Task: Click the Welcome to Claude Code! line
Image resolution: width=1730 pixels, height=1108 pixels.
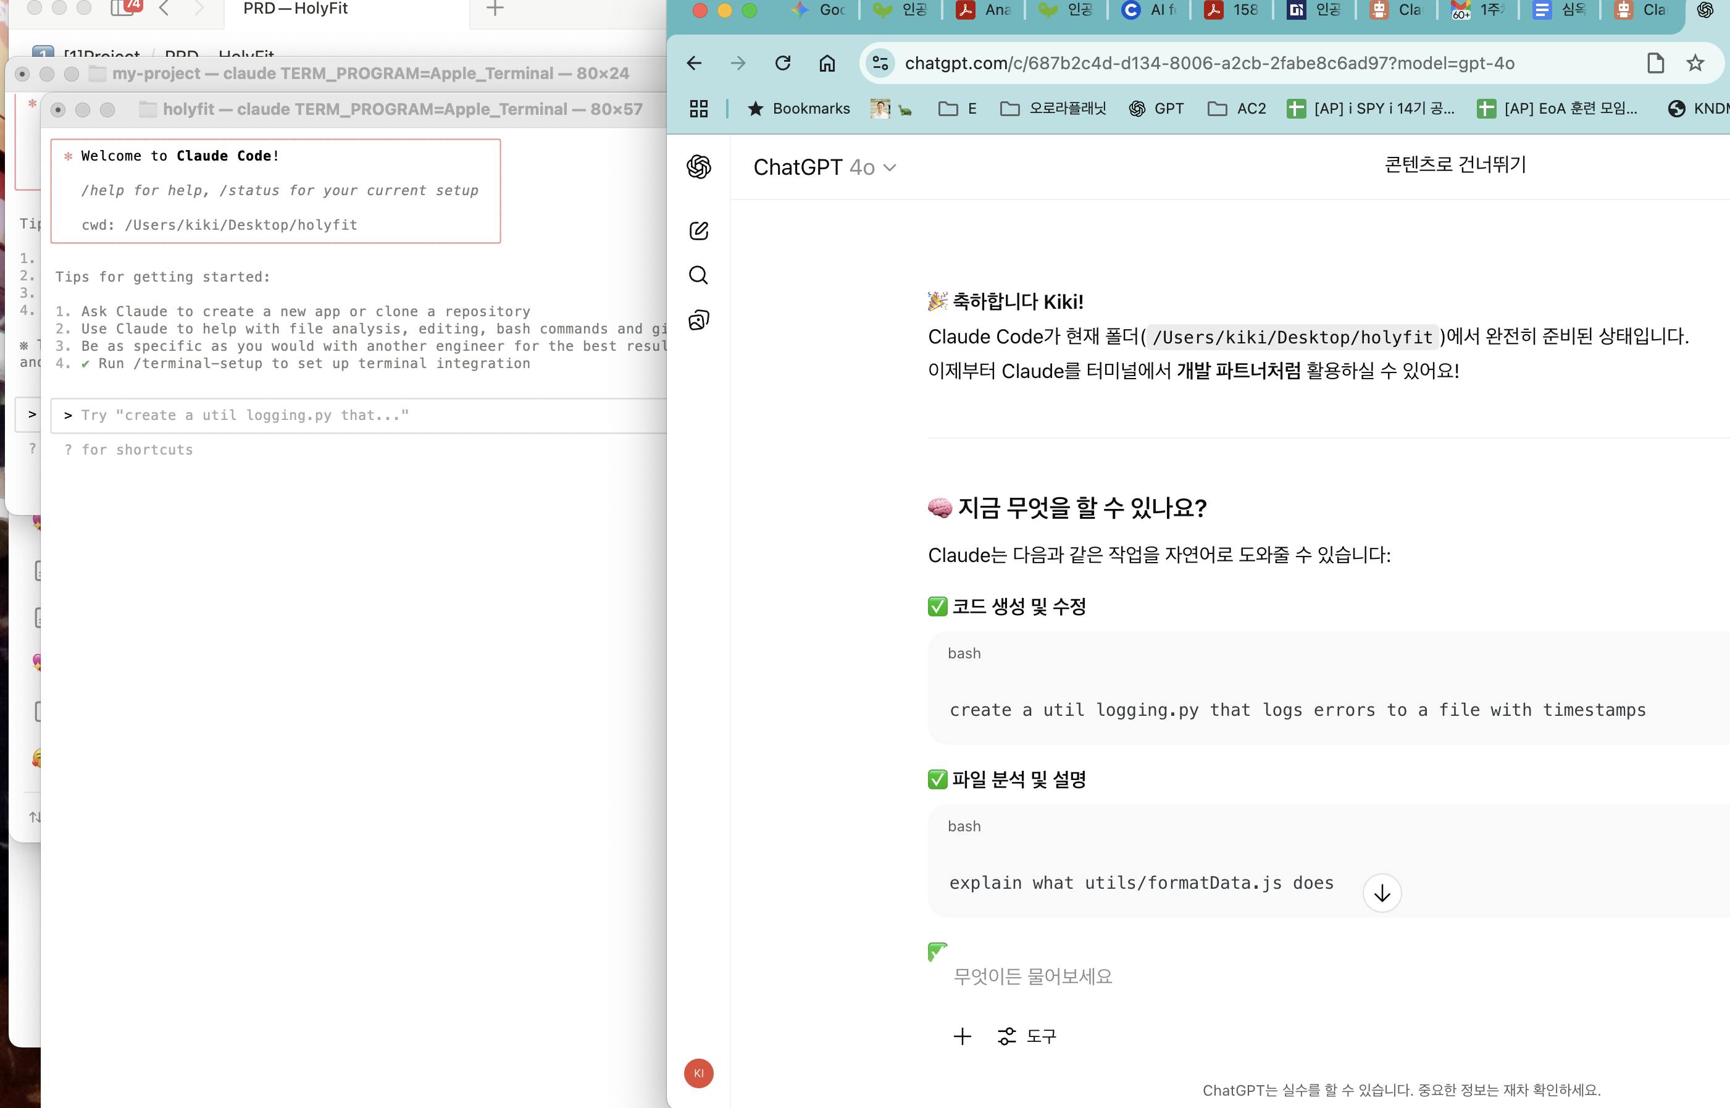Action: [180, 156]
